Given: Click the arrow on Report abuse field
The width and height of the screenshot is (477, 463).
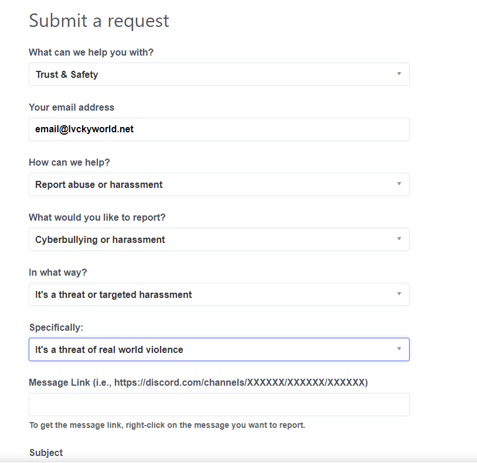Looking at the screenshot, I should click(399, 184).
